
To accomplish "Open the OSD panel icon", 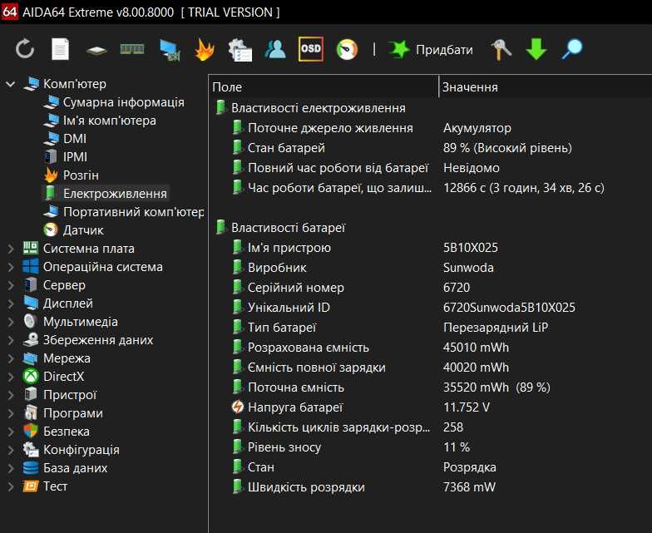I will pyautogui.click(x=311, y=49).
